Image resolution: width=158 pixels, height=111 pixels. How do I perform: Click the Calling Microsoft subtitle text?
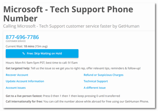click(x=71, y=26)
